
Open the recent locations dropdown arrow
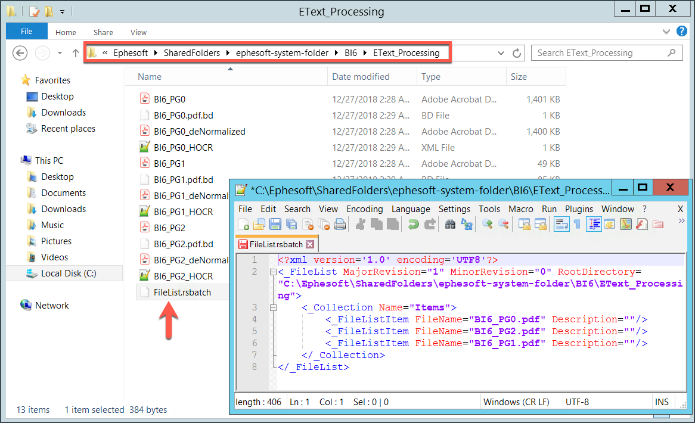tap(60, 53)
